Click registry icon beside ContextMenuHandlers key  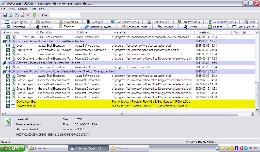pyautogui.click(x=5, y=41)
